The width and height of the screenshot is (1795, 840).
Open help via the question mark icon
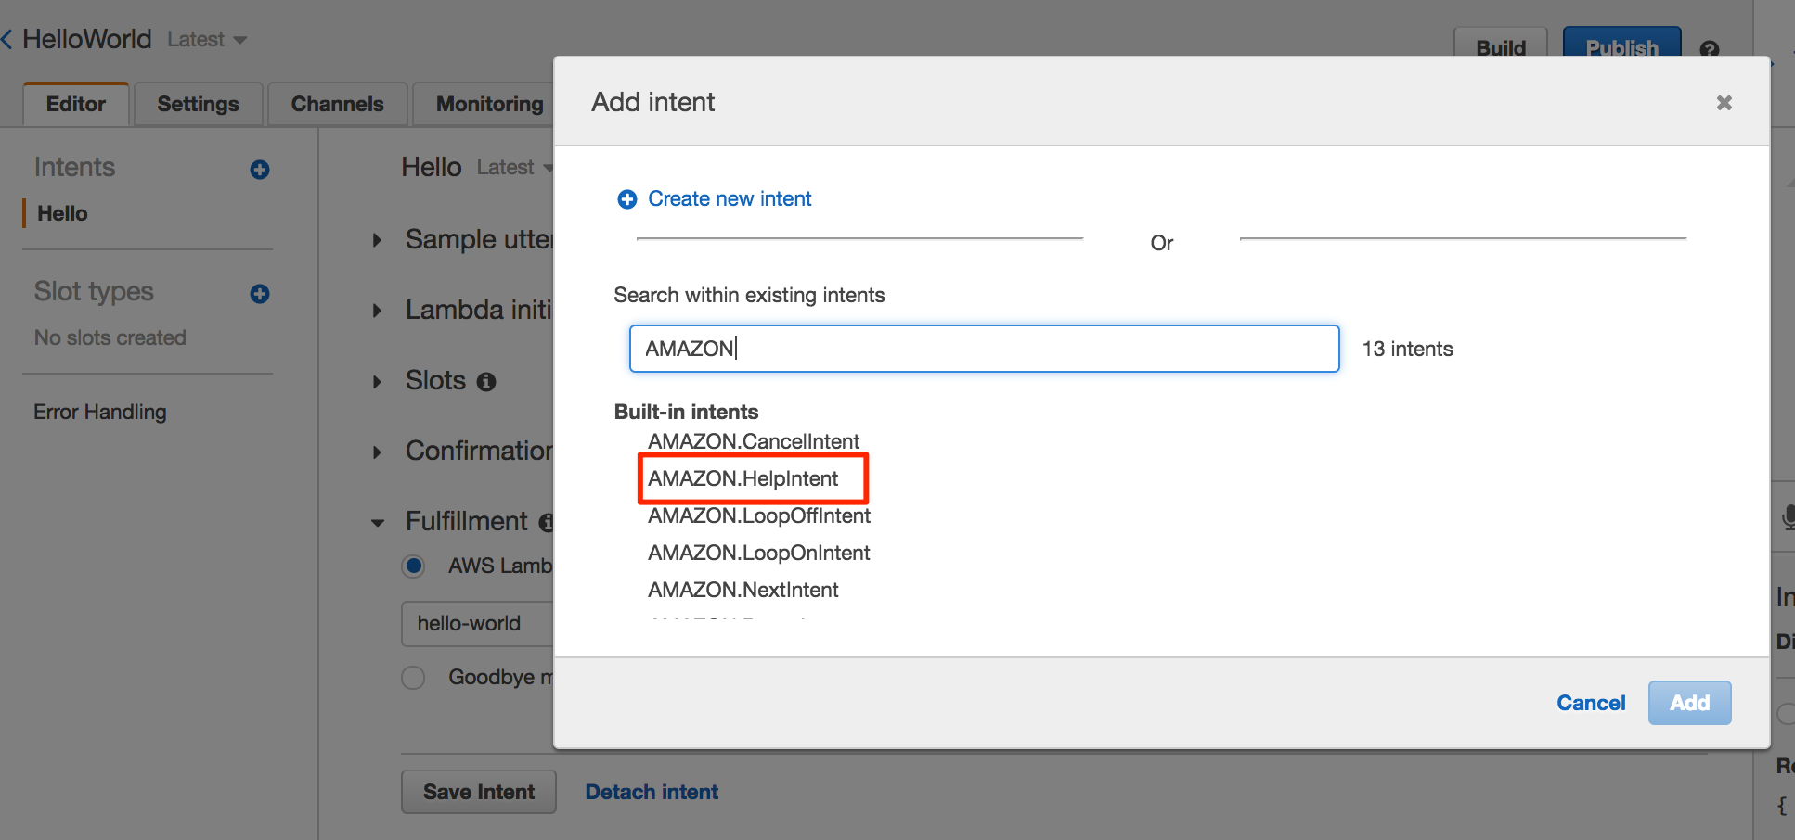[x=1711, y=49]
